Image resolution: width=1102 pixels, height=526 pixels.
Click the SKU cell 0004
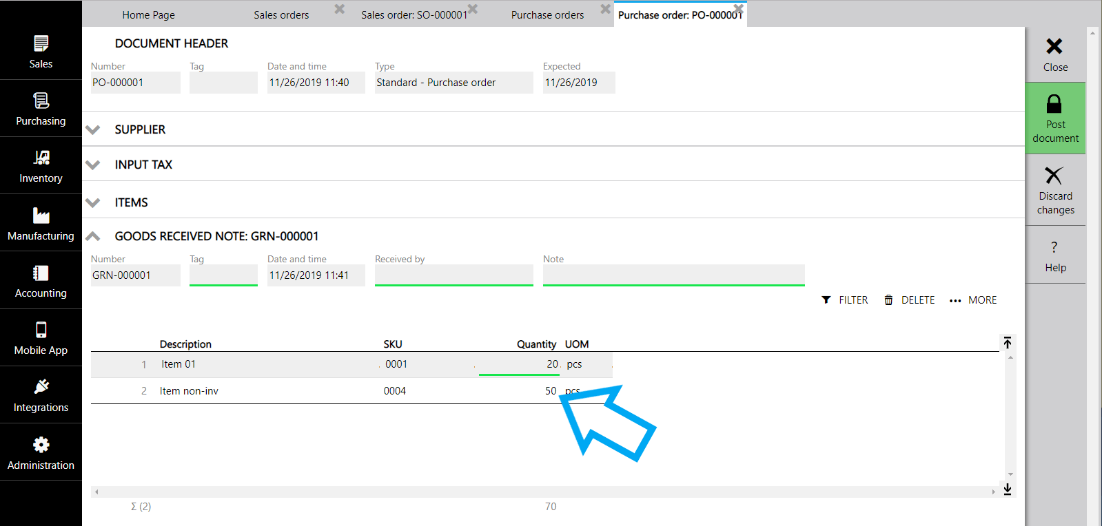tap(395, 391)
